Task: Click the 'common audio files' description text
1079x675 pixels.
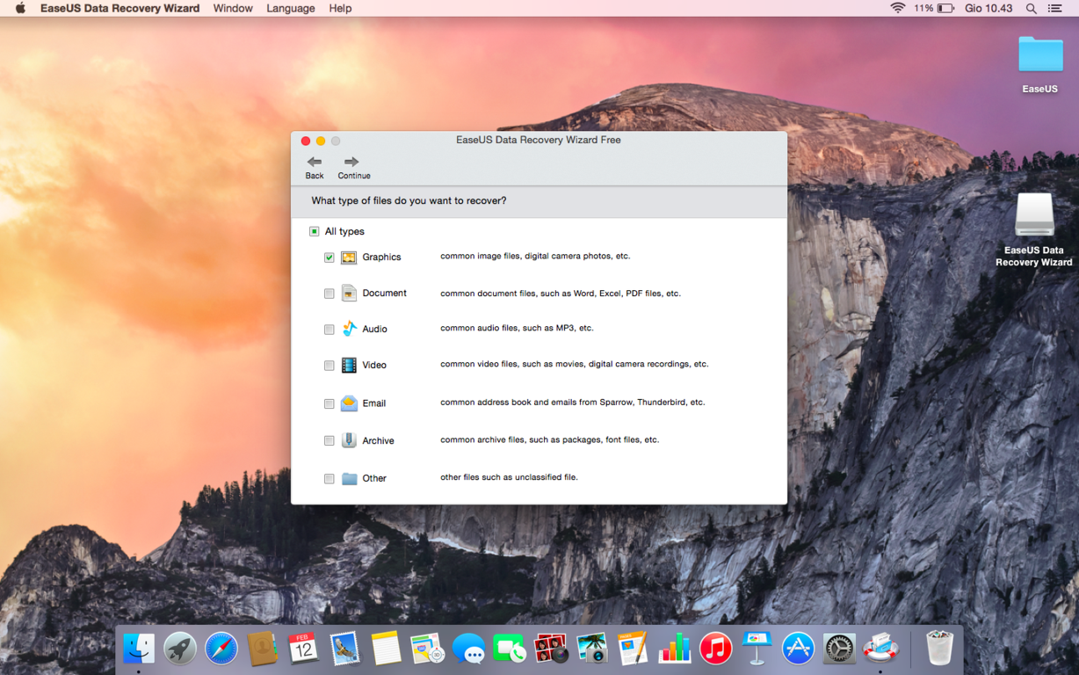Action: click(x=517, y=329)
